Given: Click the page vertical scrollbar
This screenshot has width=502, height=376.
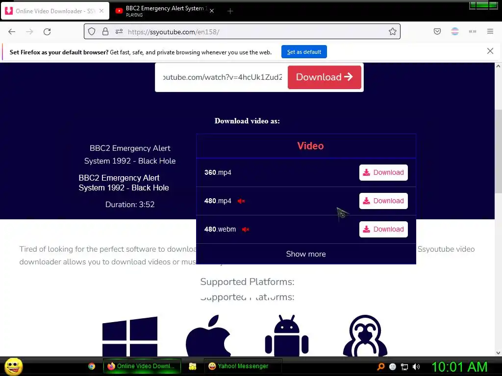Looking at the screenshot, I should (x=498, y=151).
